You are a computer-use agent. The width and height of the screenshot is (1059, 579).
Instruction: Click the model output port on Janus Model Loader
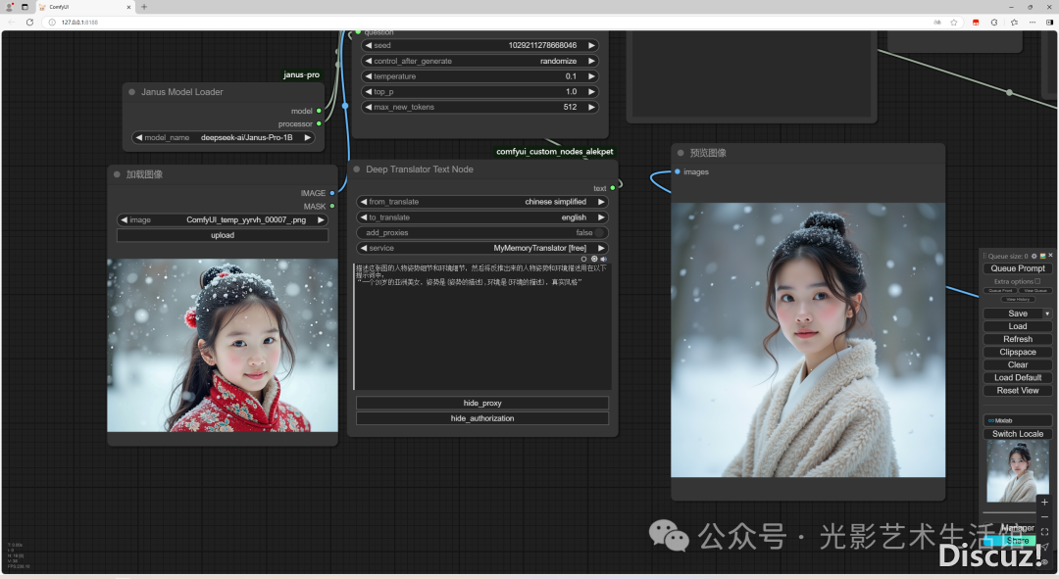coord(319,111)
